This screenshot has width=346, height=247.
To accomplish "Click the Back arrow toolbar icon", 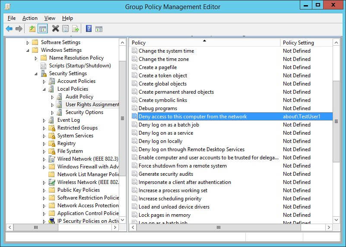I will [9, 28].
